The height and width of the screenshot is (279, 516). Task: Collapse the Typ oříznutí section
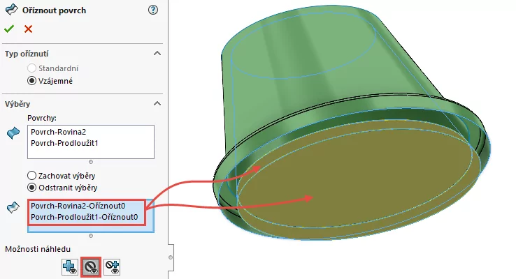[x=157, y=54]
